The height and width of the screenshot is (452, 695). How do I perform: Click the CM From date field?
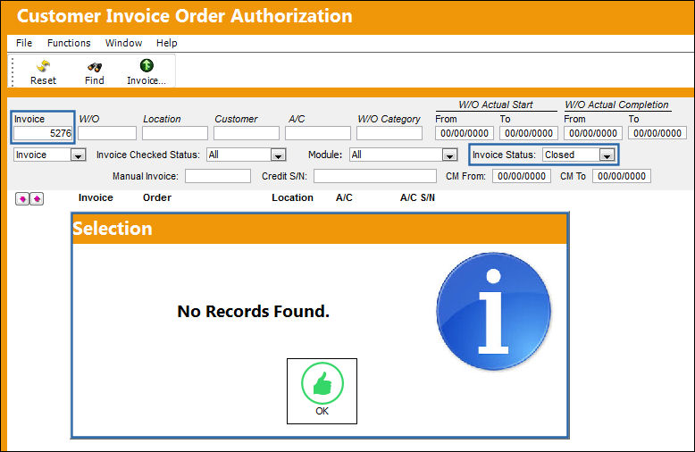pyautogui.click(x=522, y=176)
